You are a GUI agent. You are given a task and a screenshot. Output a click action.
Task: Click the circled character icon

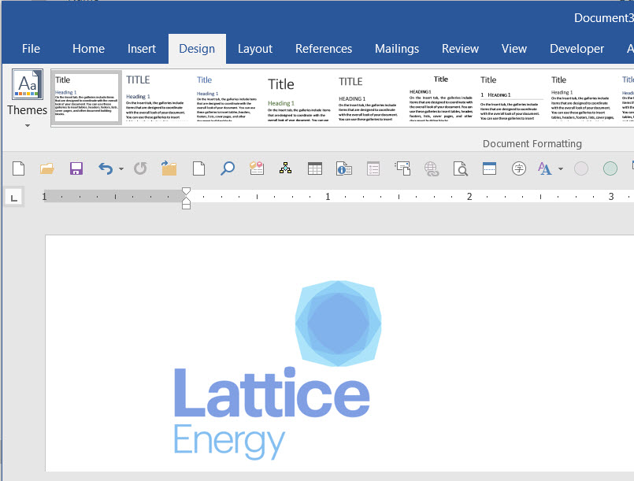pyautogui.click(x=519, y=168)
